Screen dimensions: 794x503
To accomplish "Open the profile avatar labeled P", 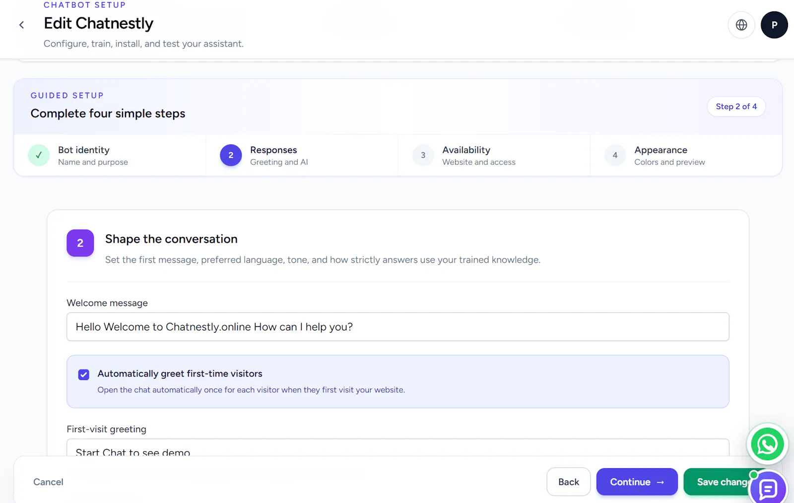I will (x=774, y=25).
